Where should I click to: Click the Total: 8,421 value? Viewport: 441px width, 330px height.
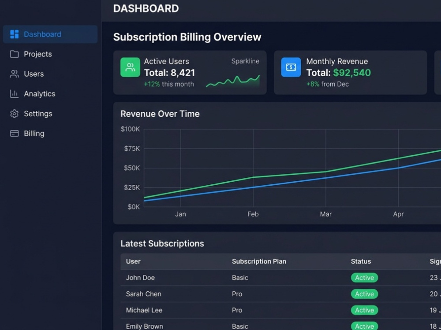[x=170, y=73]
